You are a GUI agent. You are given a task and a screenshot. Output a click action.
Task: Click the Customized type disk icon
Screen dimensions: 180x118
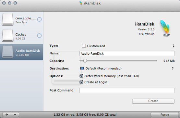[84, 46]
